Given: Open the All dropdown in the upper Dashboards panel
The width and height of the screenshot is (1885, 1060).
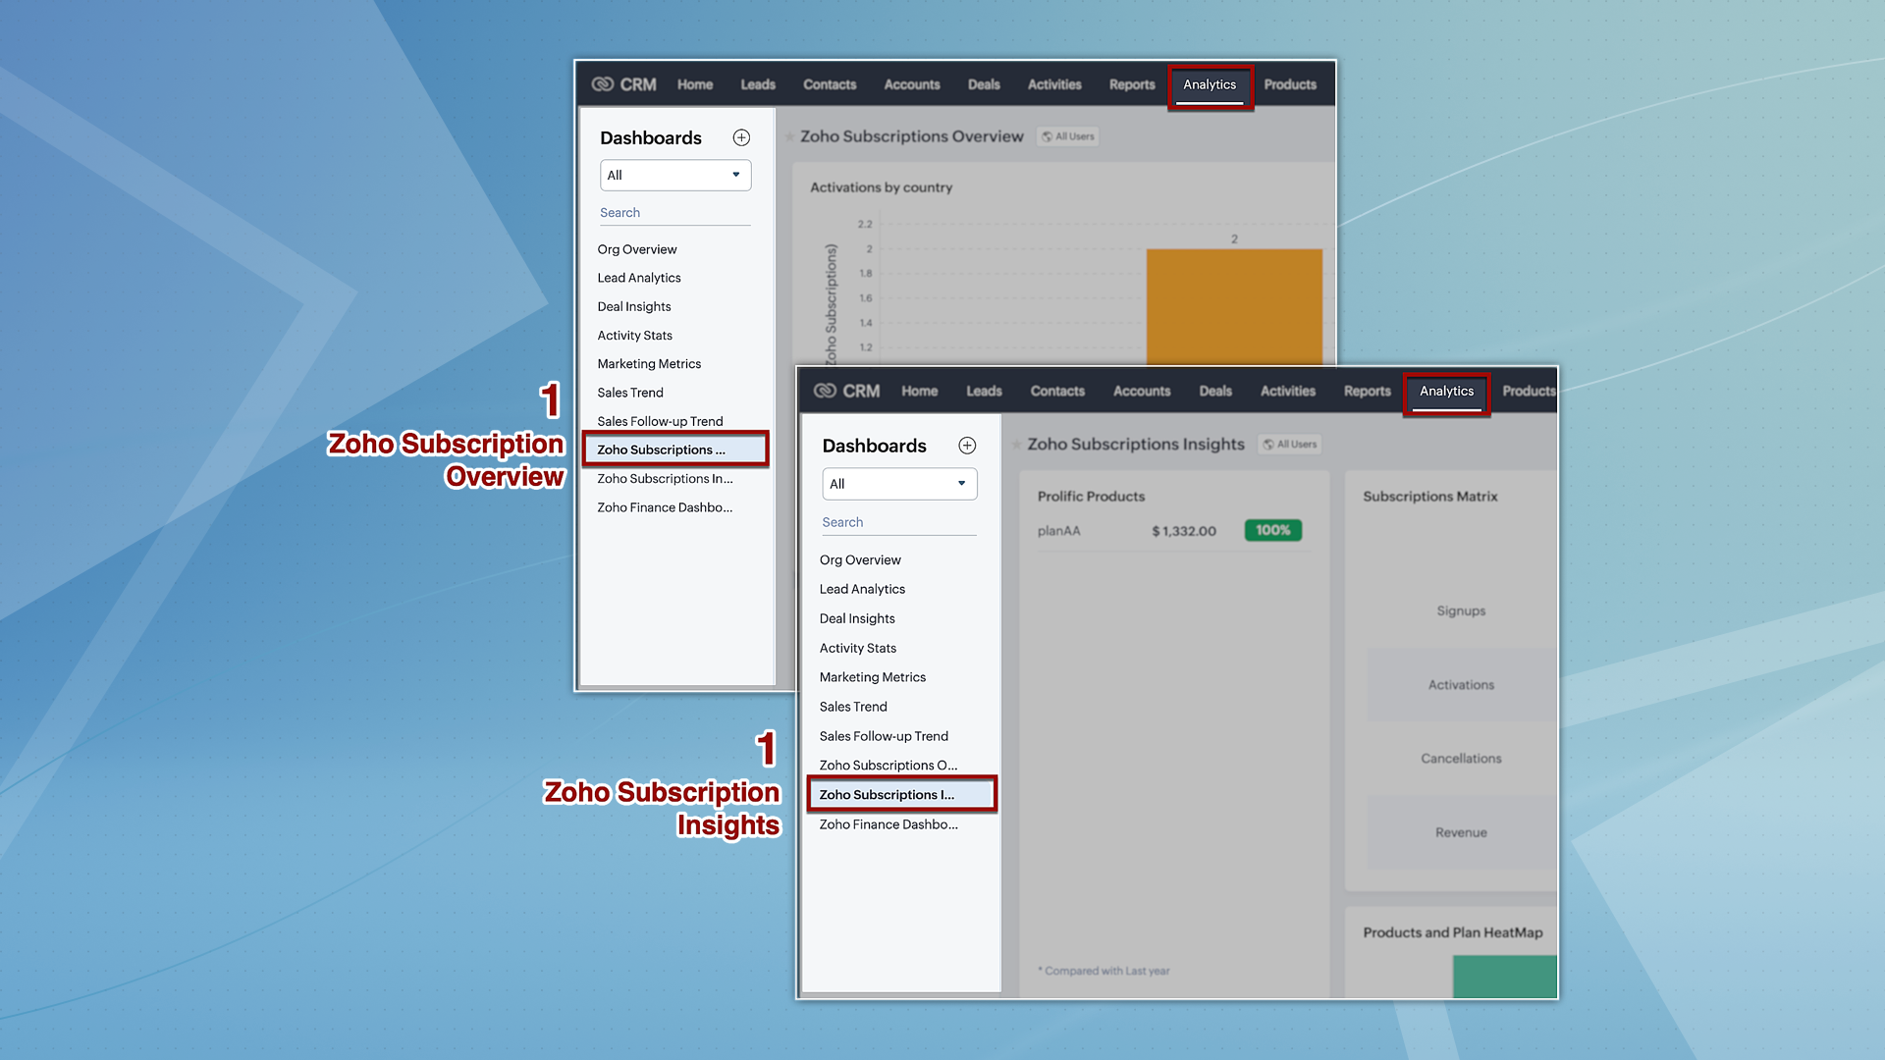Looking at the screenshot, I should [x=675, y=175].
